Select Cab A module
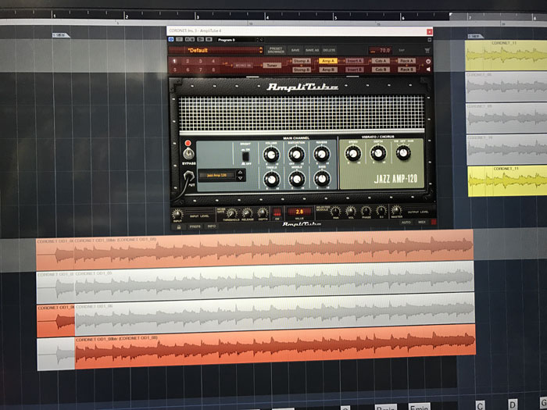The width and height of the screenshot is (547, 410). pos(381,61)
